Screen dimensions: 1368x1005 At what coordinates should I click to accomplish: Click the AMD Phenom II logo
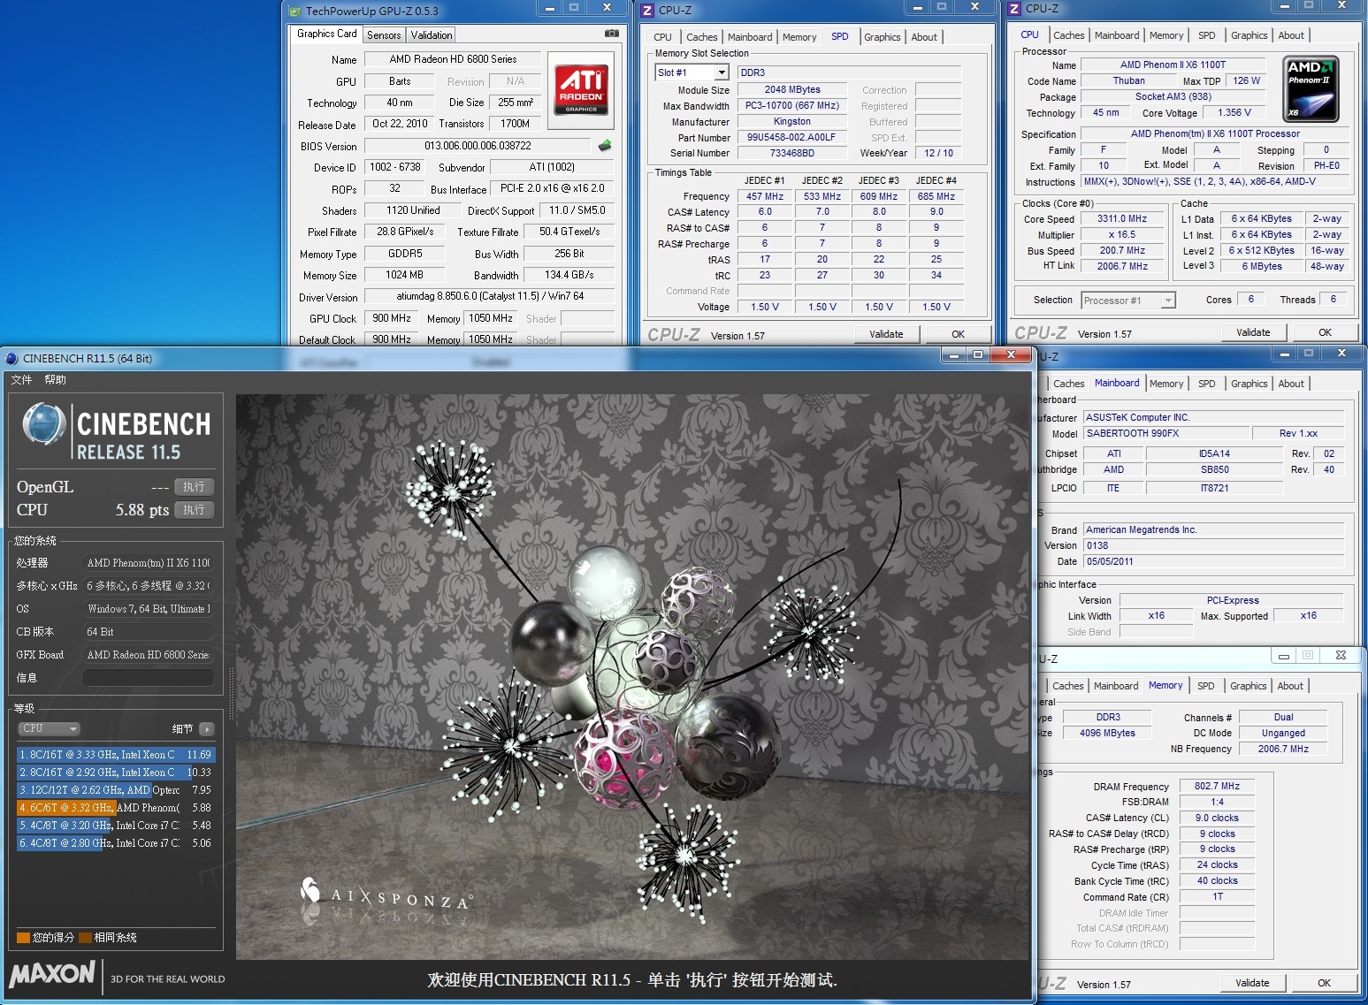pos(1311,88)
